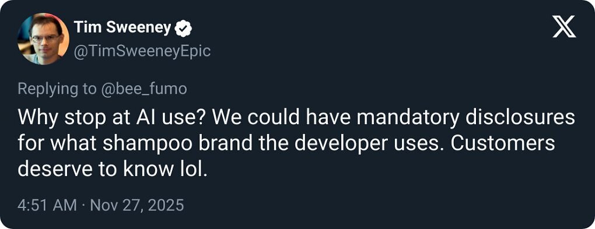Click the glasses in the avatar photo

pos(45,38)
